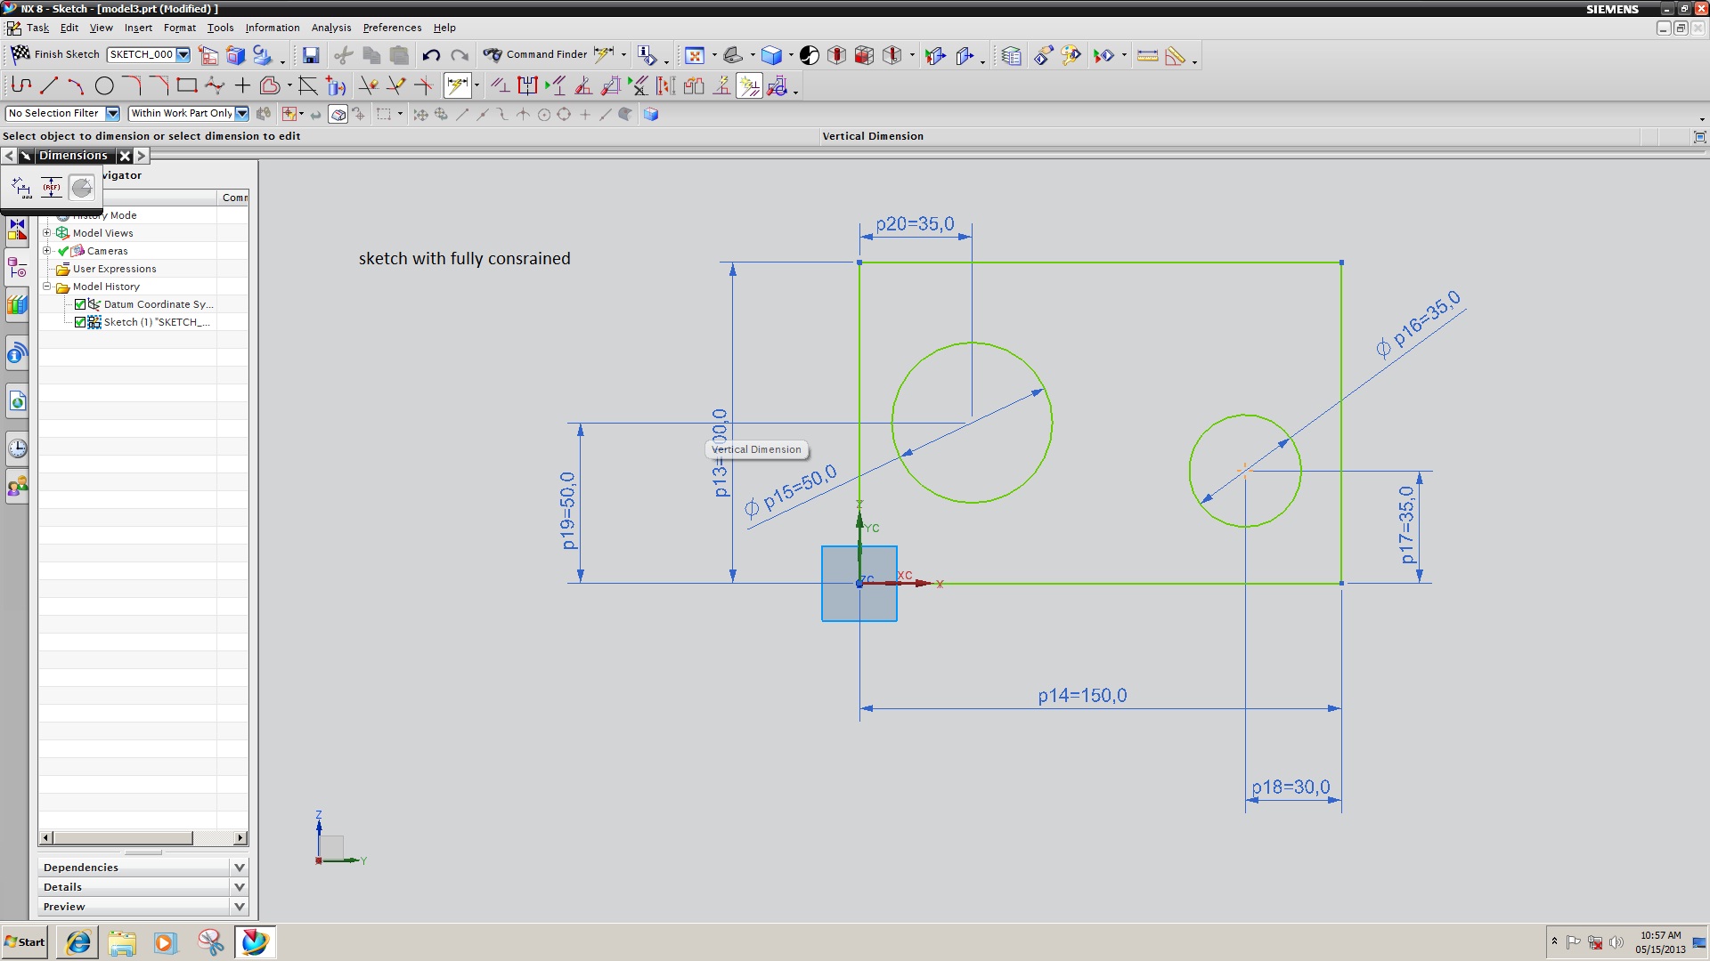Image resolution: width=1710 pixels, height=961 pixels.
Task: Open the No Selection Filter dropdown
Action: (x=112, y=113)
